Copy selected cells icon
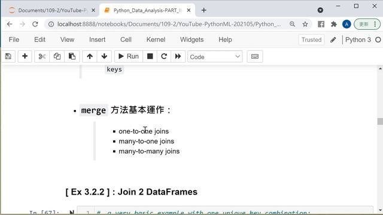383x215 pixels. 57,57
